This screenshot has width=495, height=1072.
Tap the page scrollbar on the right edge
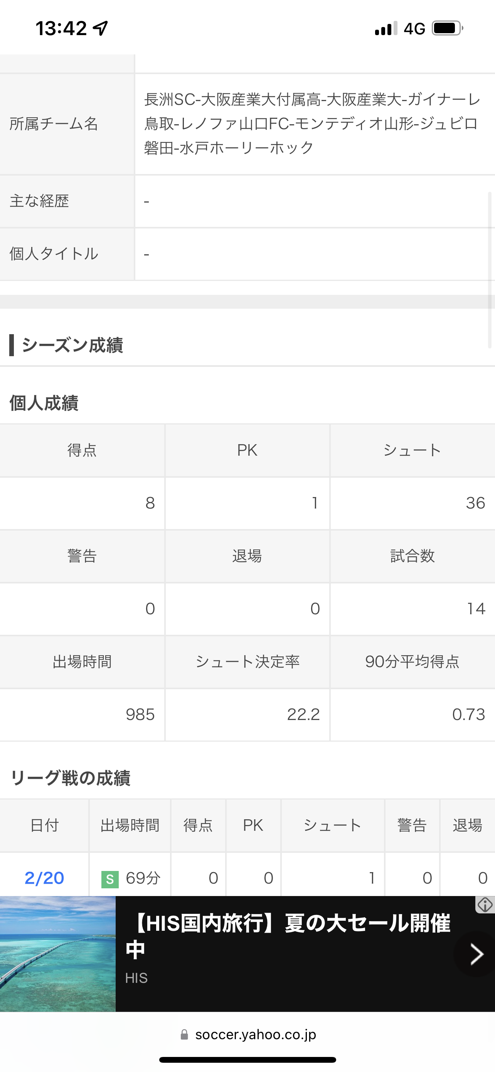tap(490, 270)
